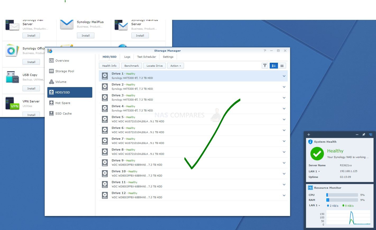
Task: Install Synology Office in Package Center
Action: pos(31,62)
